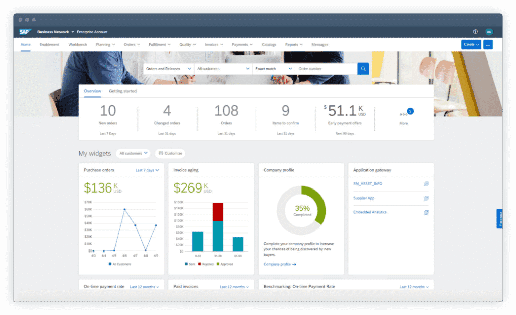
Task: Click the Customize widgets button
Action: 170,153
